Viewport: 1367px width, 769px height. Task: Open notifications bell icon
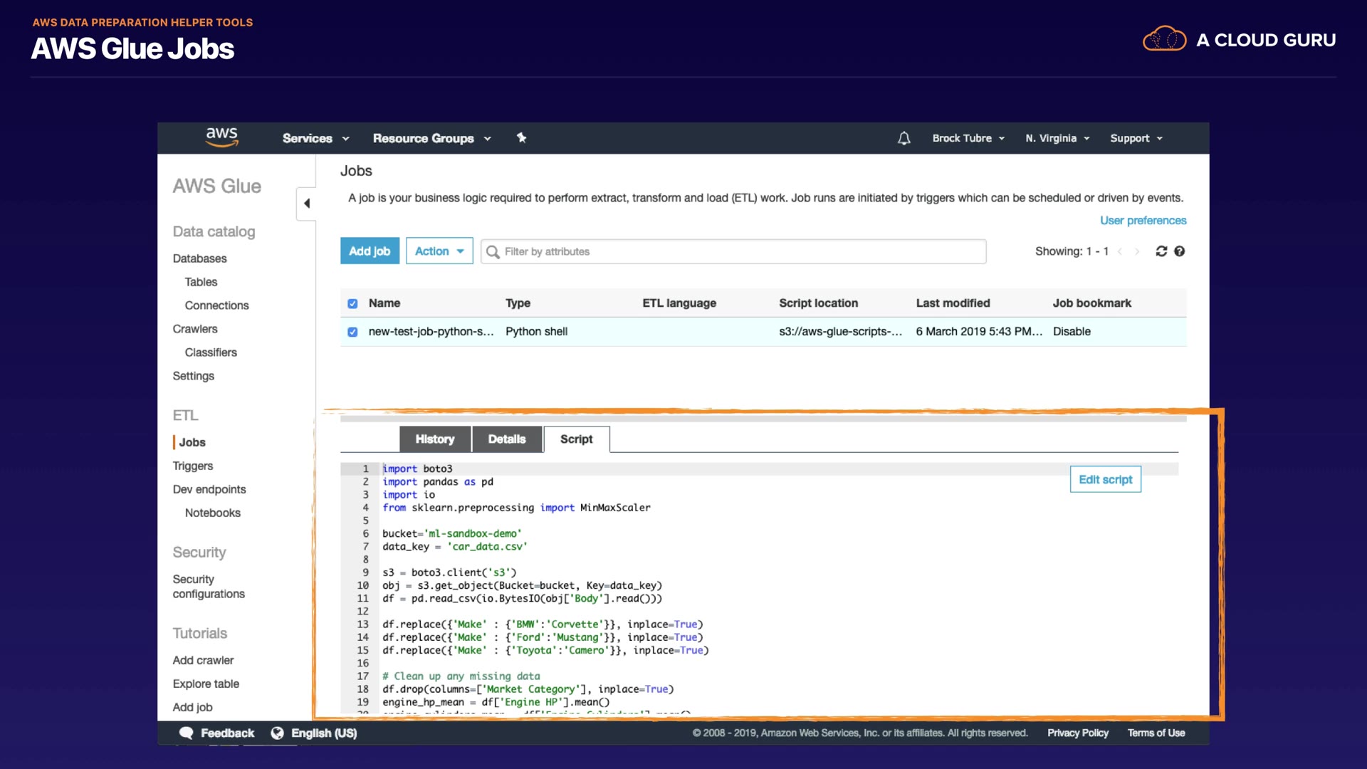(x=904, y=138)
